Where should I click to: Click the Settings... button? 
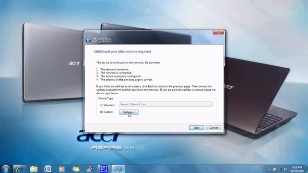tap(128, 112)
